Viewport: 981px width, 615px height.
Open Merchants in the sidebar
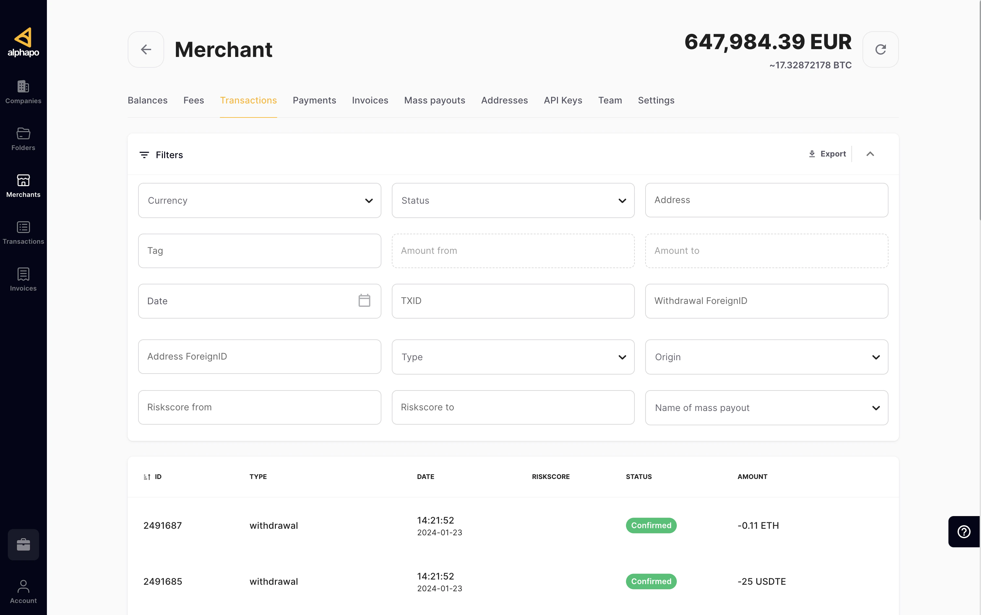pos(23,186)
